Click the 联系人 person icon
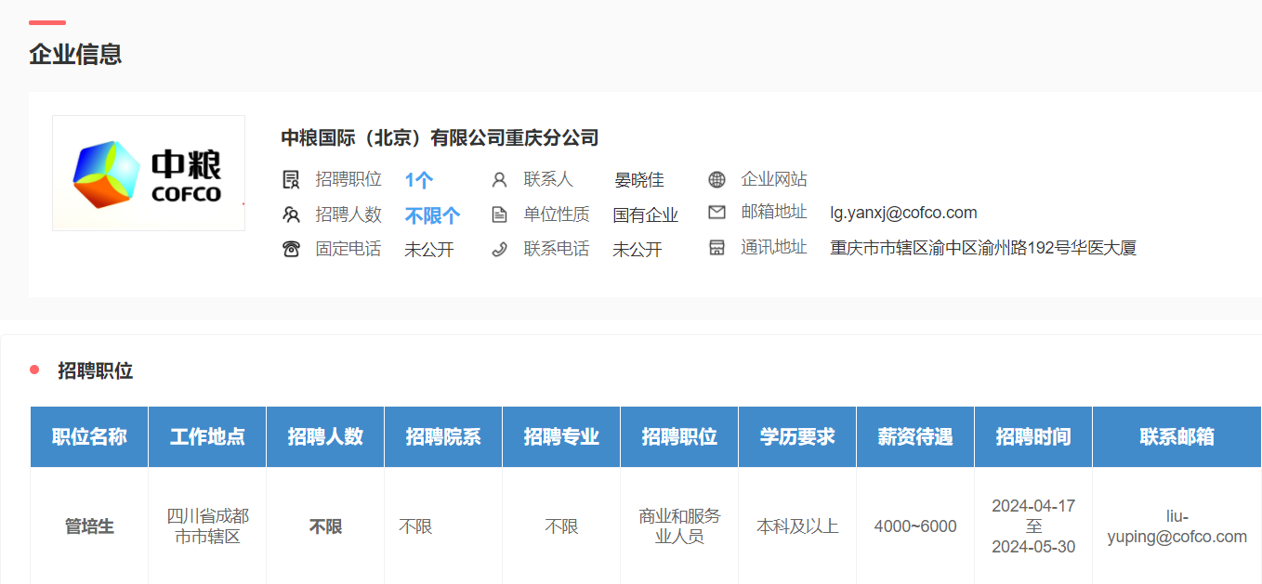Screen dimensions: 1262x584 [499, 179]
